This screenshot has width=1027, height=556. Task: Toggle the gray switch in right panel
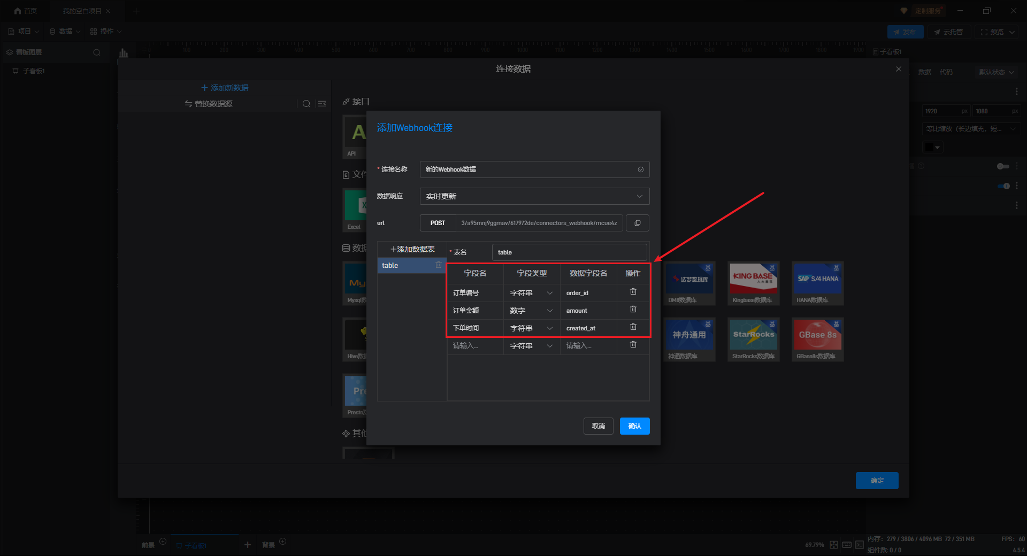pos(1003,166)
